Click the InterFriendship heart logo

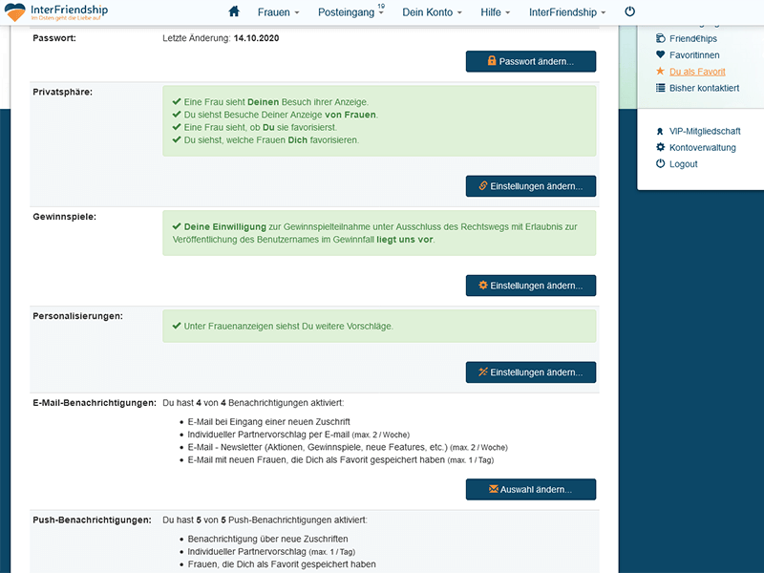click(x=16, y=12)
